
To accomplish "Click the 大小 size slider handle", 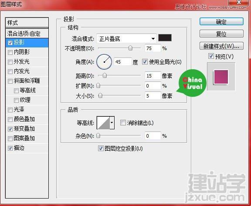I will pyautogui.click(x=100, y=95).
